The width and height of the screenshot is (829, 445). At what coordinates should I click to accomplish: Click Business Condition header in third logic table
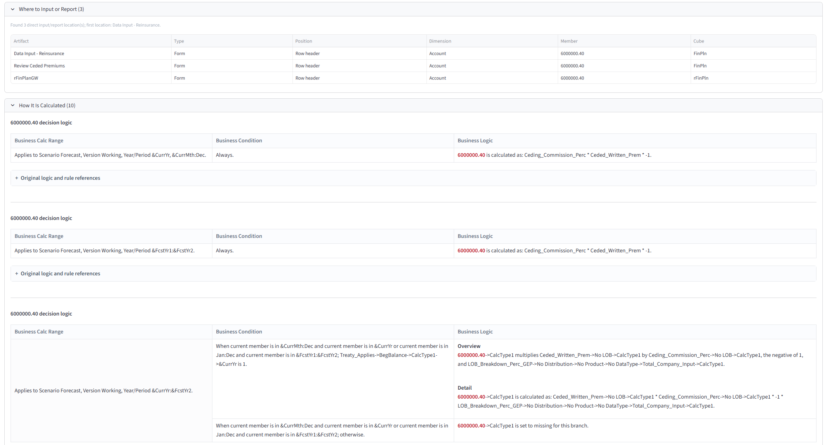(239, 332)
